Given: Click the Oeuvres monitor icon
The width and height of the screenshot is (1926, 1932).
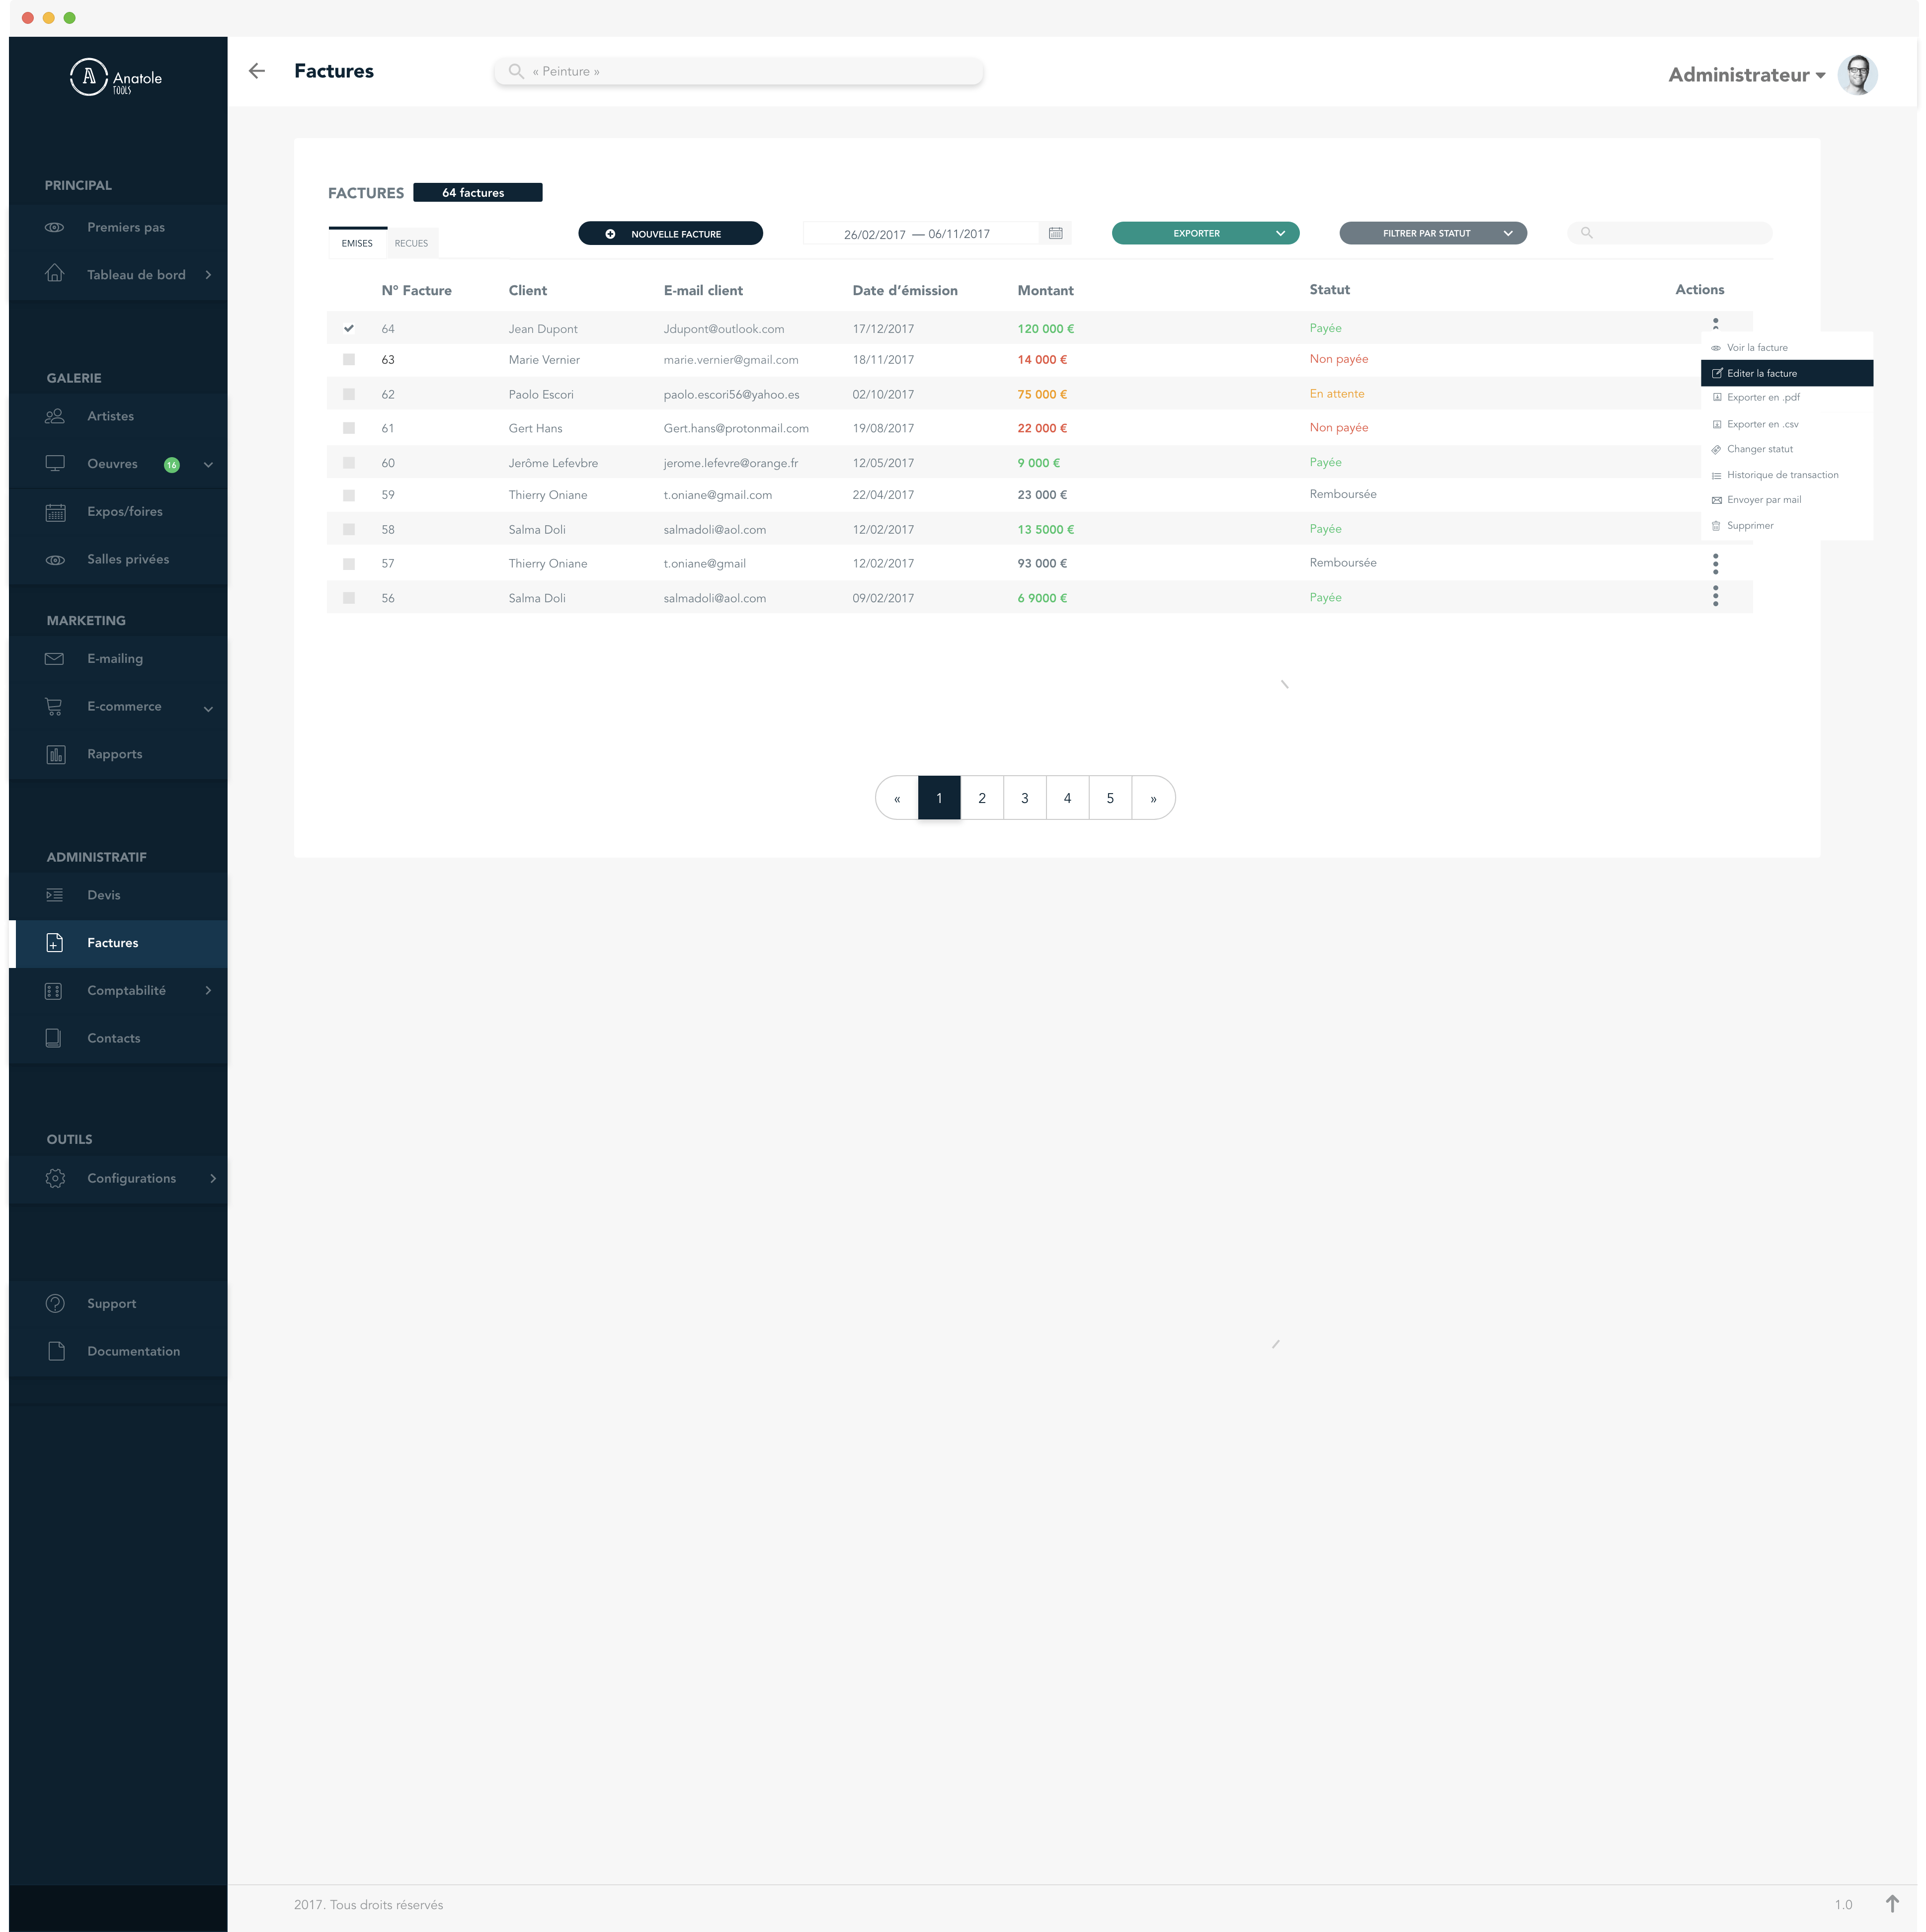Looking at the screenshot, I should pyautogui.click(x=55, y=463).
